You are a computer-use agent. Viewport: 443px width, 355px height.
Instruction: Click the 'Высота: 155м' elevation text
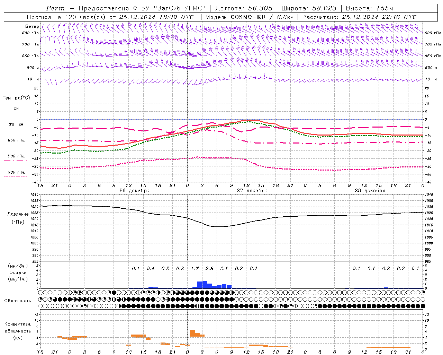coord(369,8)
